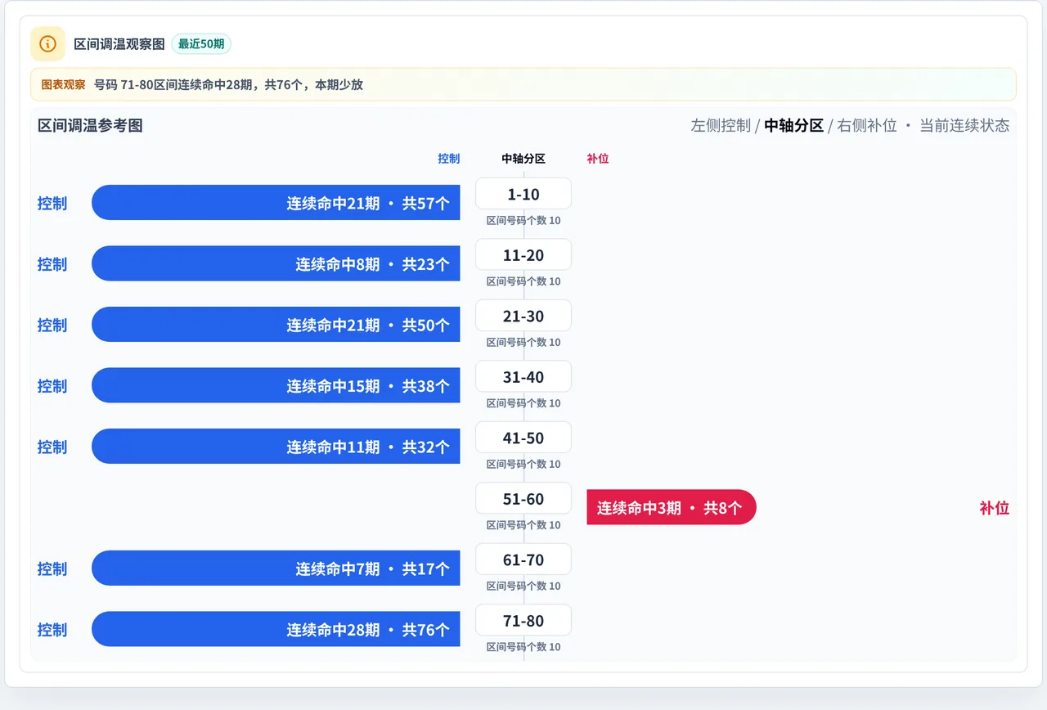Select the 71-80 range box

pyautogui.click(x=523, y=621)
